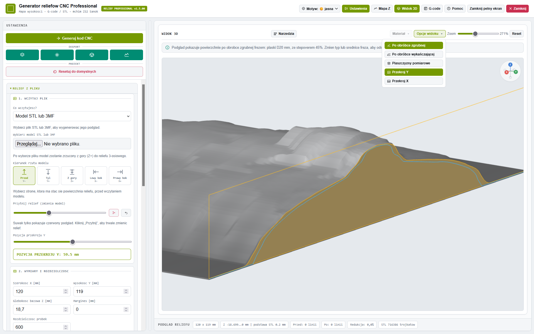Click Resetuj do domyslnych button
The width and height of the screenshot is (534, 334).
tap(74, 72)
